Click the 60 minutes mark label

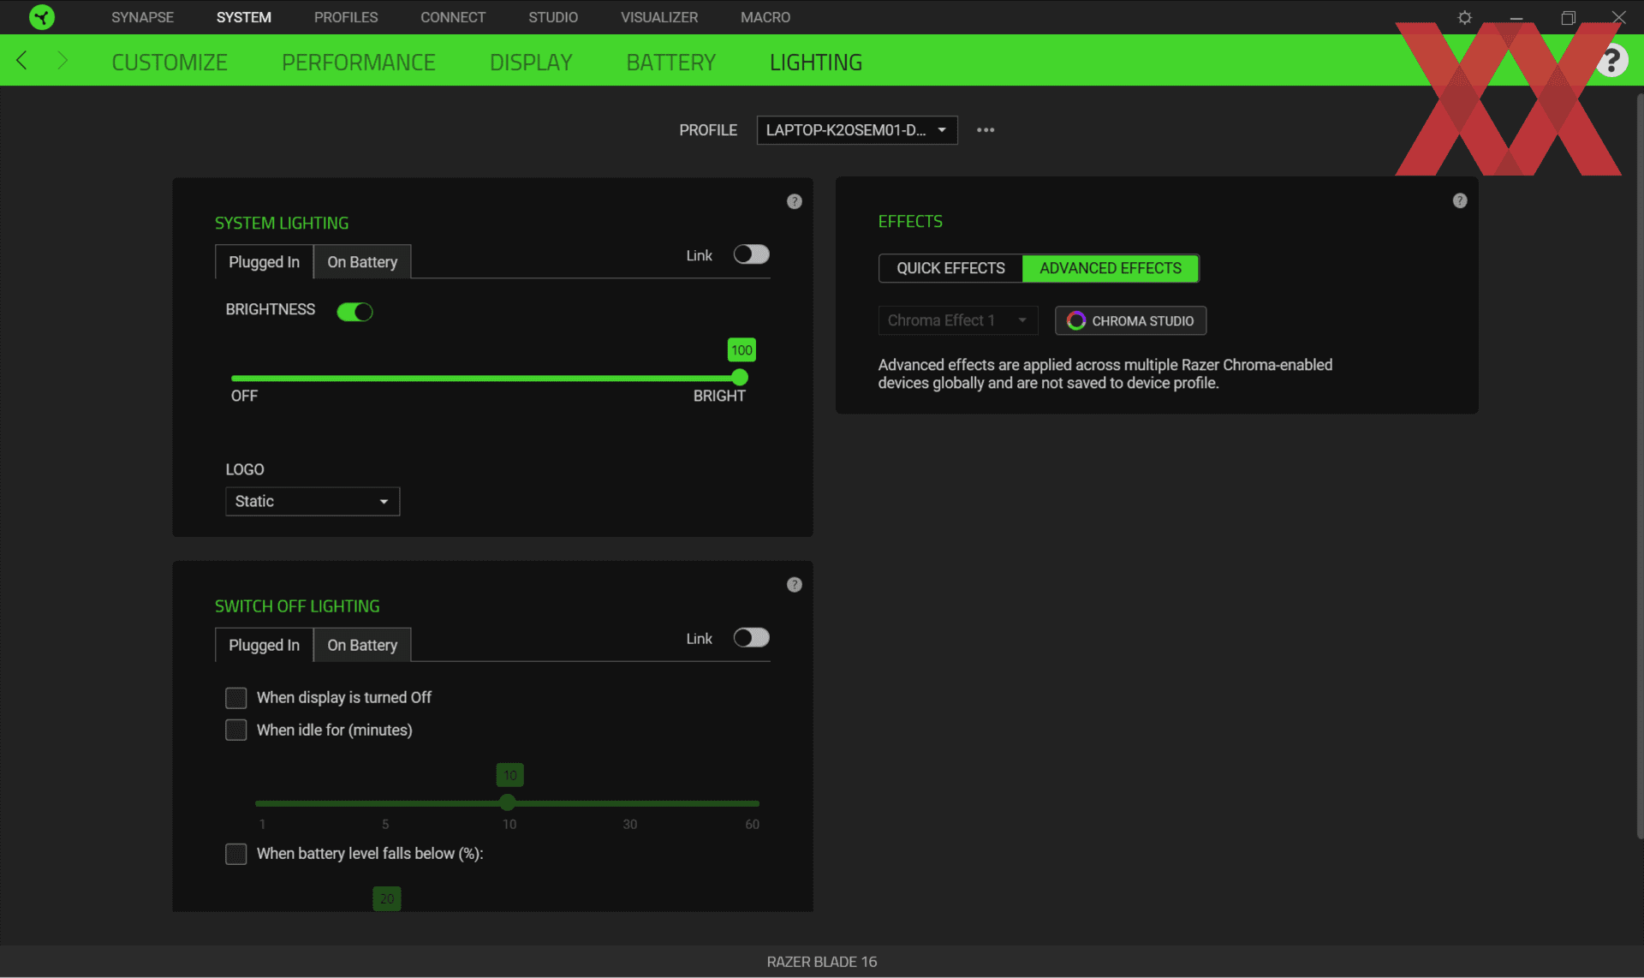pyautogui.click(x=752, y=824)
